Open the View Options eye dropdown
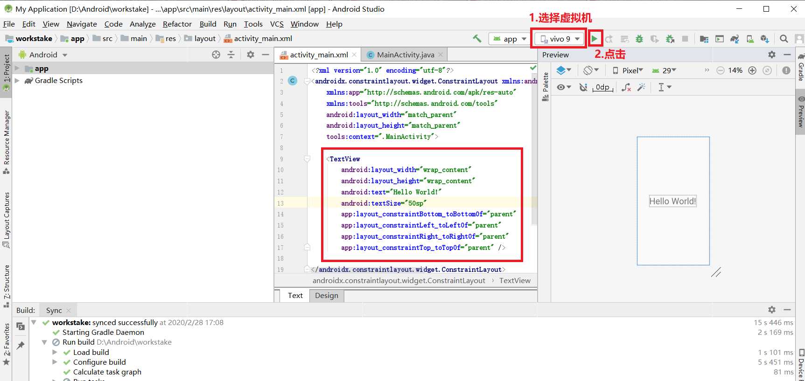Image resolution: width=805 pixels, height=381 pixels. (x=564, y=87)
